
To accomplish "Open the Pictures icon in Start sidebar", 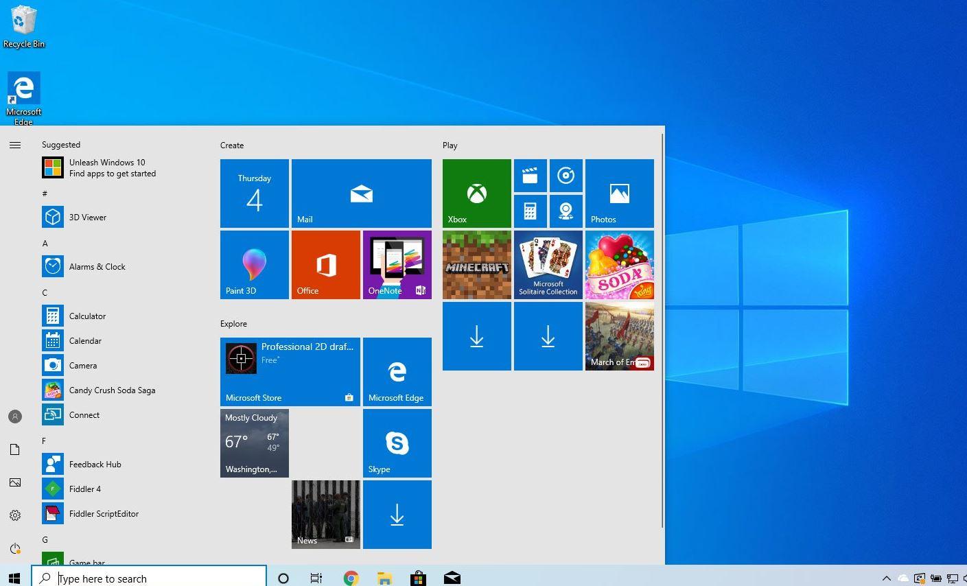I will 15,482.
